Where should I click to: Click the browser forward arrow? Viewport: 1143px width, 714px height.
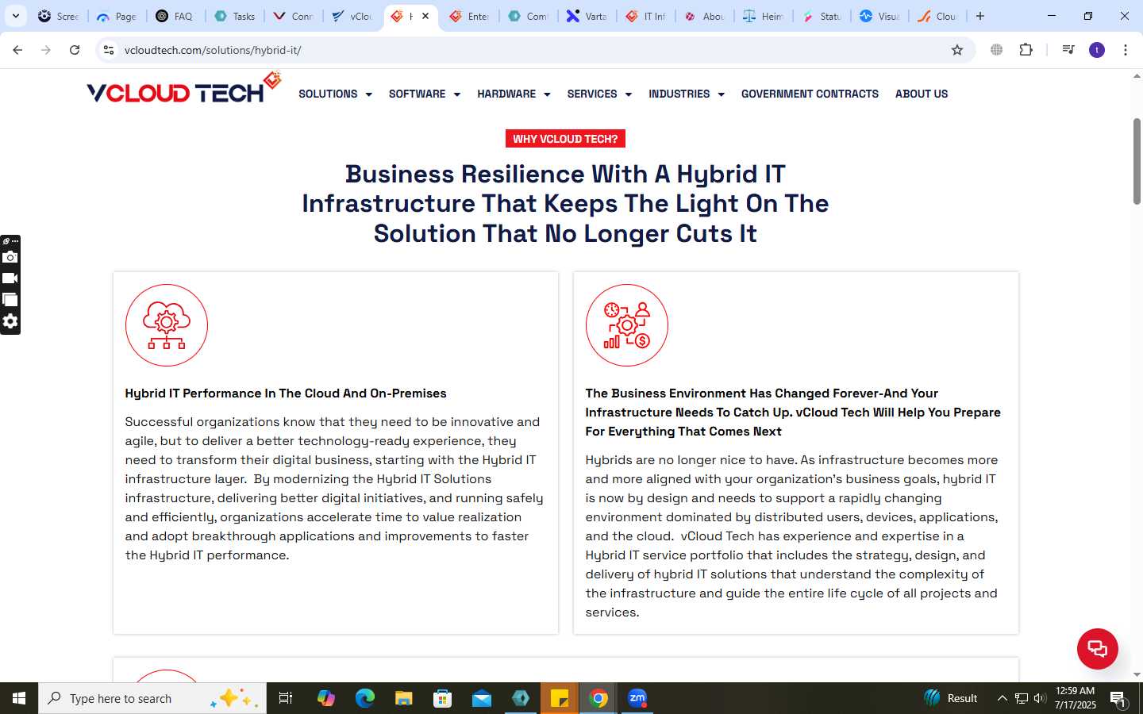(46, 50)
